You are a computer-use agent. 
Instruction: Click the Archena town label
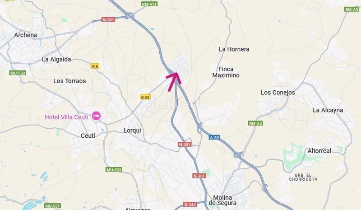point(26,35)
